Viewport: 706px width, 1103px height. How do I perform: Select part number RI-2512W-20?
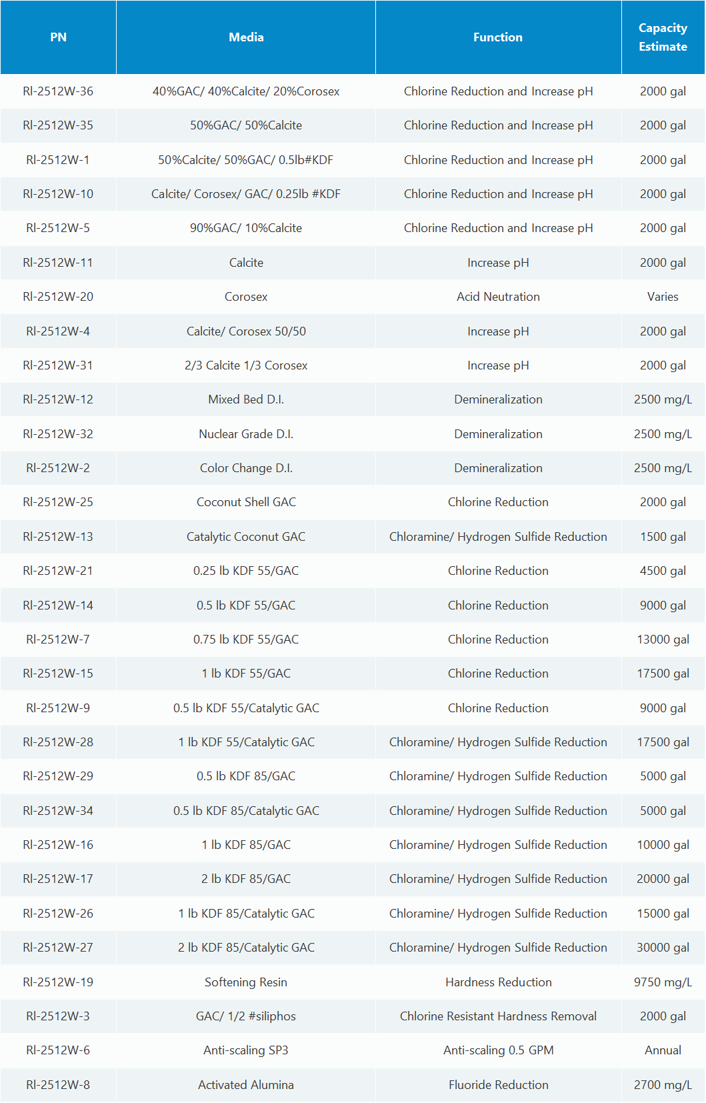click(58, 297)
